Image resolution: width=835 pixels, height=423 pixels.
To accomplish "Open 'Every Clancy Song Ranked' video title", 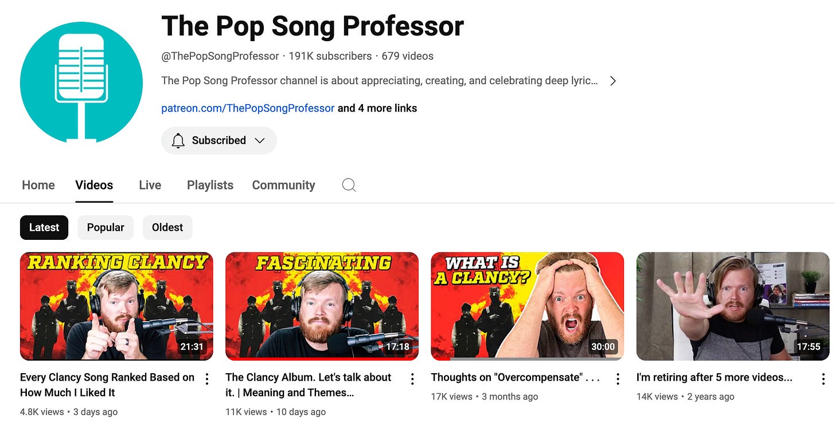I will (107, 385).
